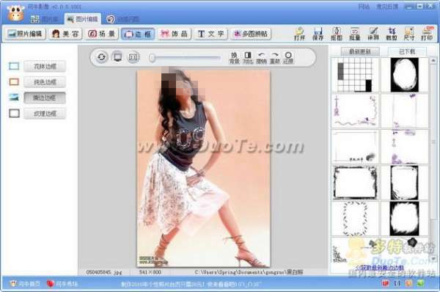Switch to the 边框 (Frame) tab

(138, 34)
